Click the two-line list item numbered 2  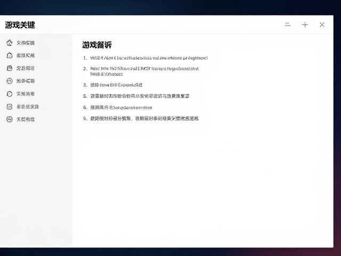141,71
